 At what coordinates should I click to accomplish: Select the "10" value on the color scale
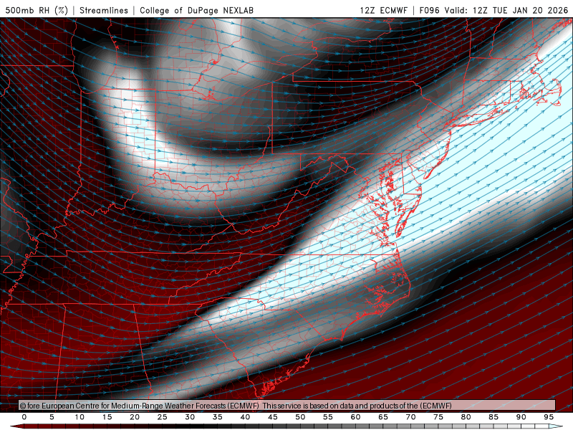click(80, 417)
